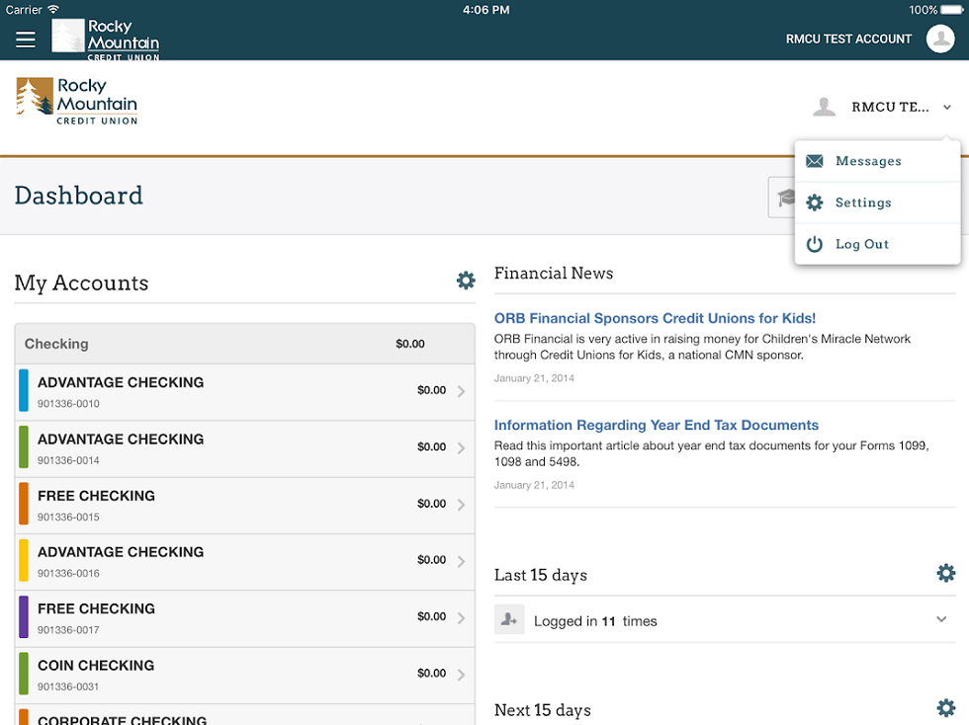Click the user silhouette beside RMCU TE...
This screenshot has width=969, height=725.
824,107
